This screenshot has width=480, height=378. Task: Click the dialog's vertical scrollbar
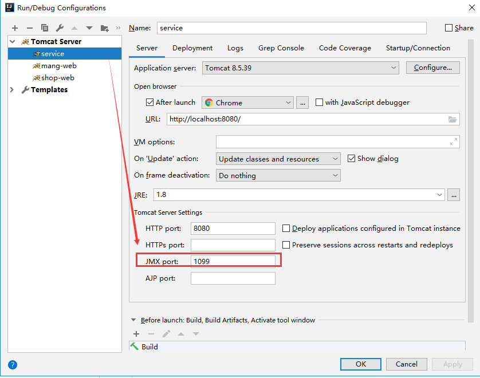click(x=471, y=180)
